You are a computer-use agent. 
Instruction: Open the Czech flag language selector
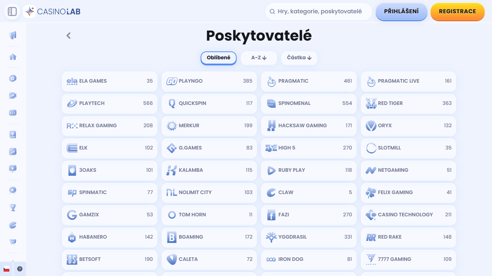(6, 269)
